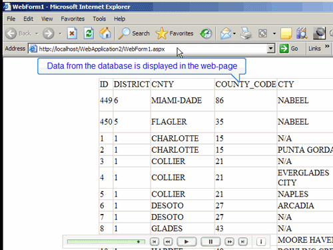Refresh the current page
This screenshot has width=333, height=250.
89,33
